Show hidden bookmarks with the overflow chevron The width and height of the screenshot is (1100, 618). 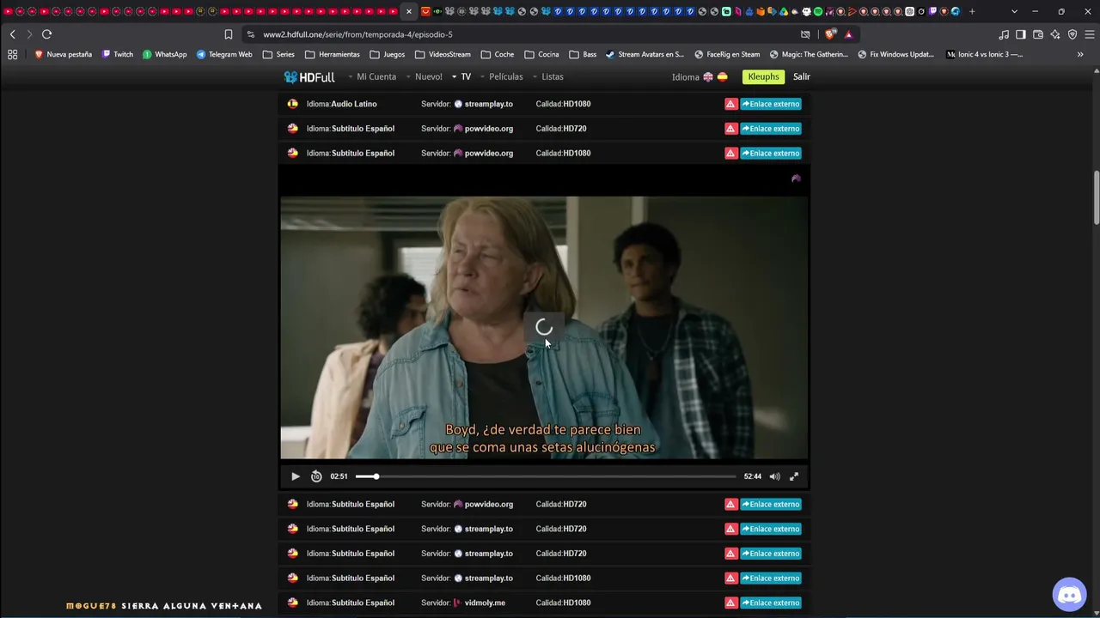(1080, 54)
